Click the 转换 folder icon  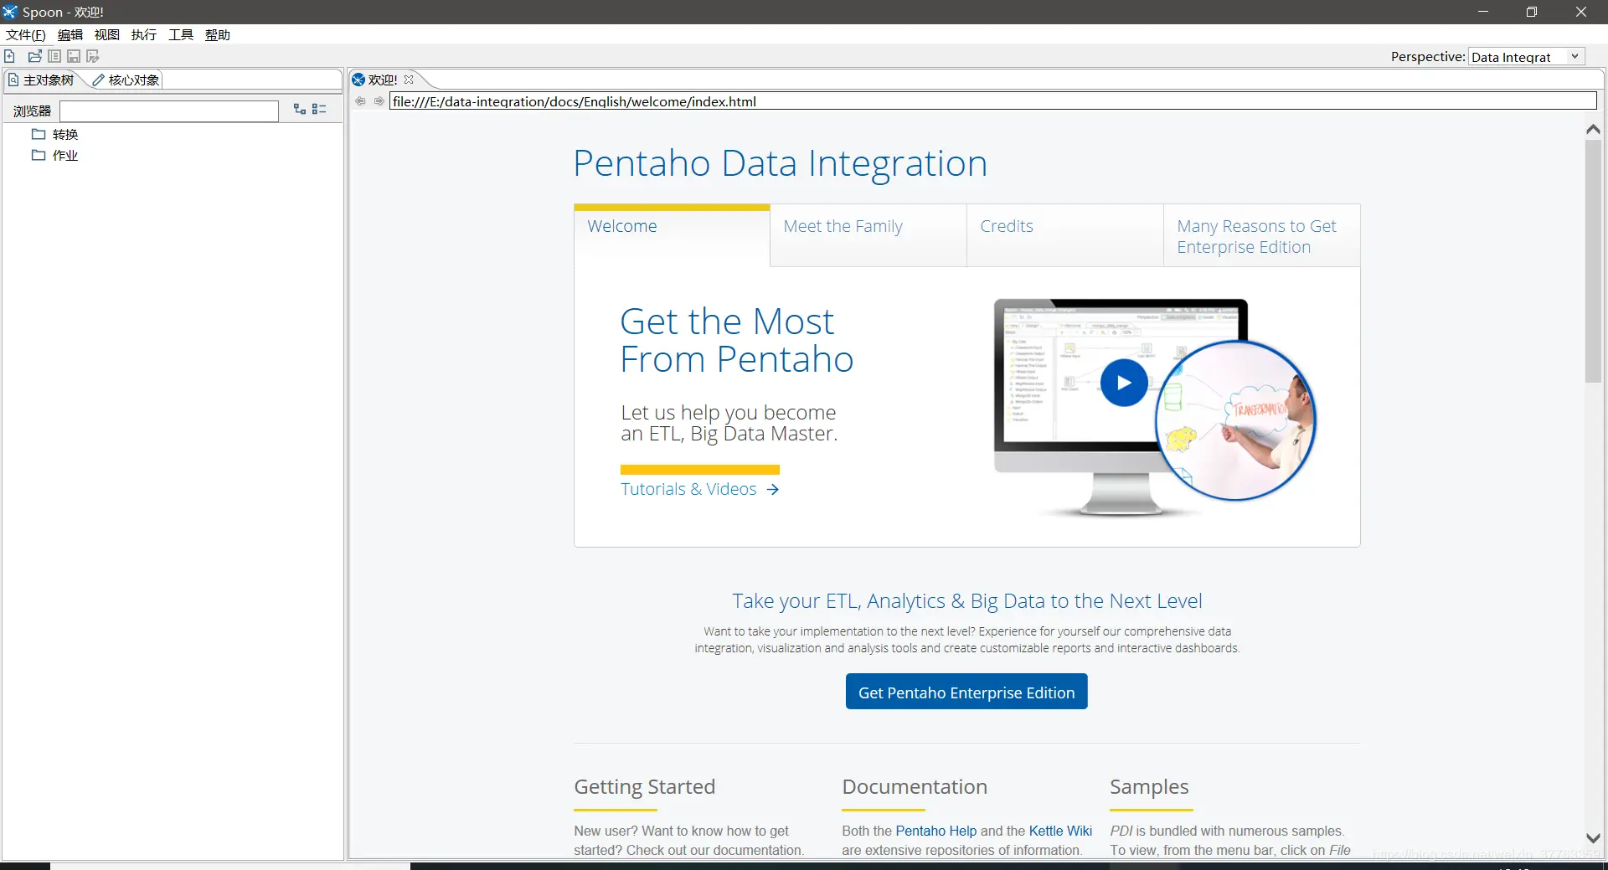(39, 134)
